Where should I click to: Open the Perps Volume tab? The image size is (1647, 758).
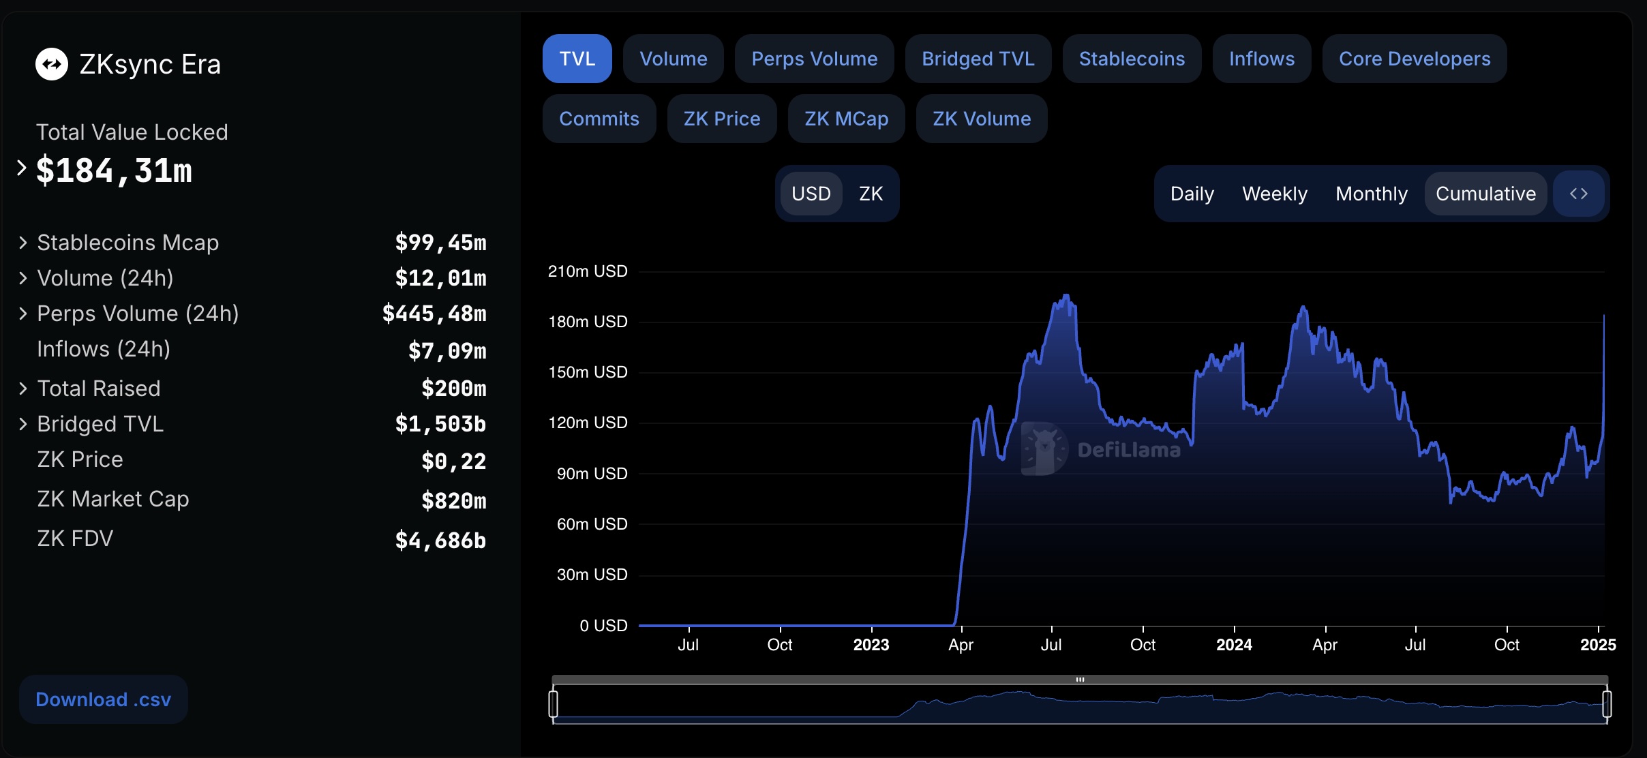pos(815,59)
